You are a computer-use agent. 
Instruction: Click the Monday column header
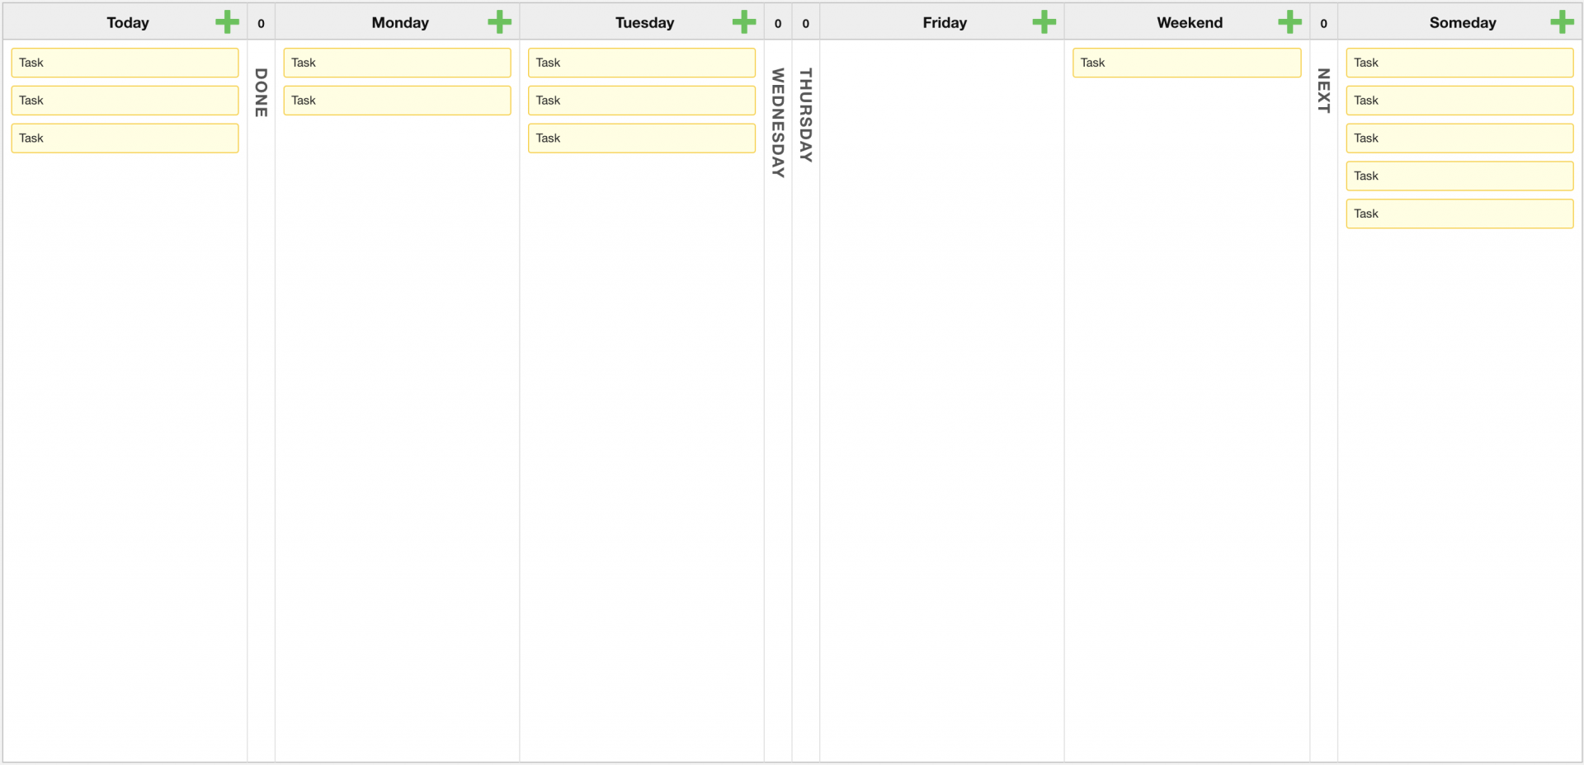400,23
